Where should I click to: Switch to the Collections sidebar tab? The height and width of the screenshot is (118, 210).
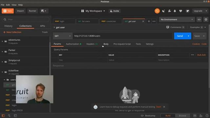(x=26, y=26)
